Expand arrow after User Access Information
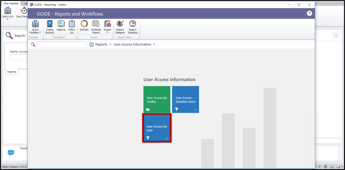Image resolution: width=345 pixels, height=170 pixels. click(x=154, y=44)
